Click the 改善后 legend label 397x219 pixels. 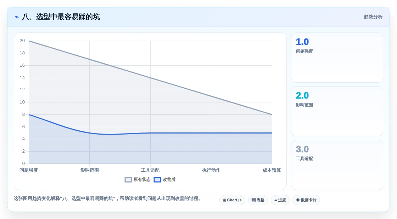pyautogui.click(x=169, y=180)
